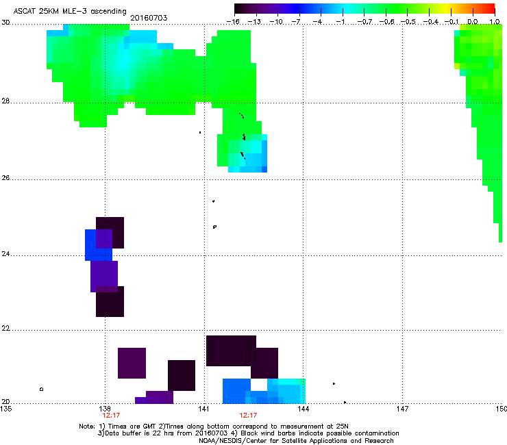Screen dimensions: 507x445
Task: Select the date label "20160703" under the title
Action: point(149,18)
